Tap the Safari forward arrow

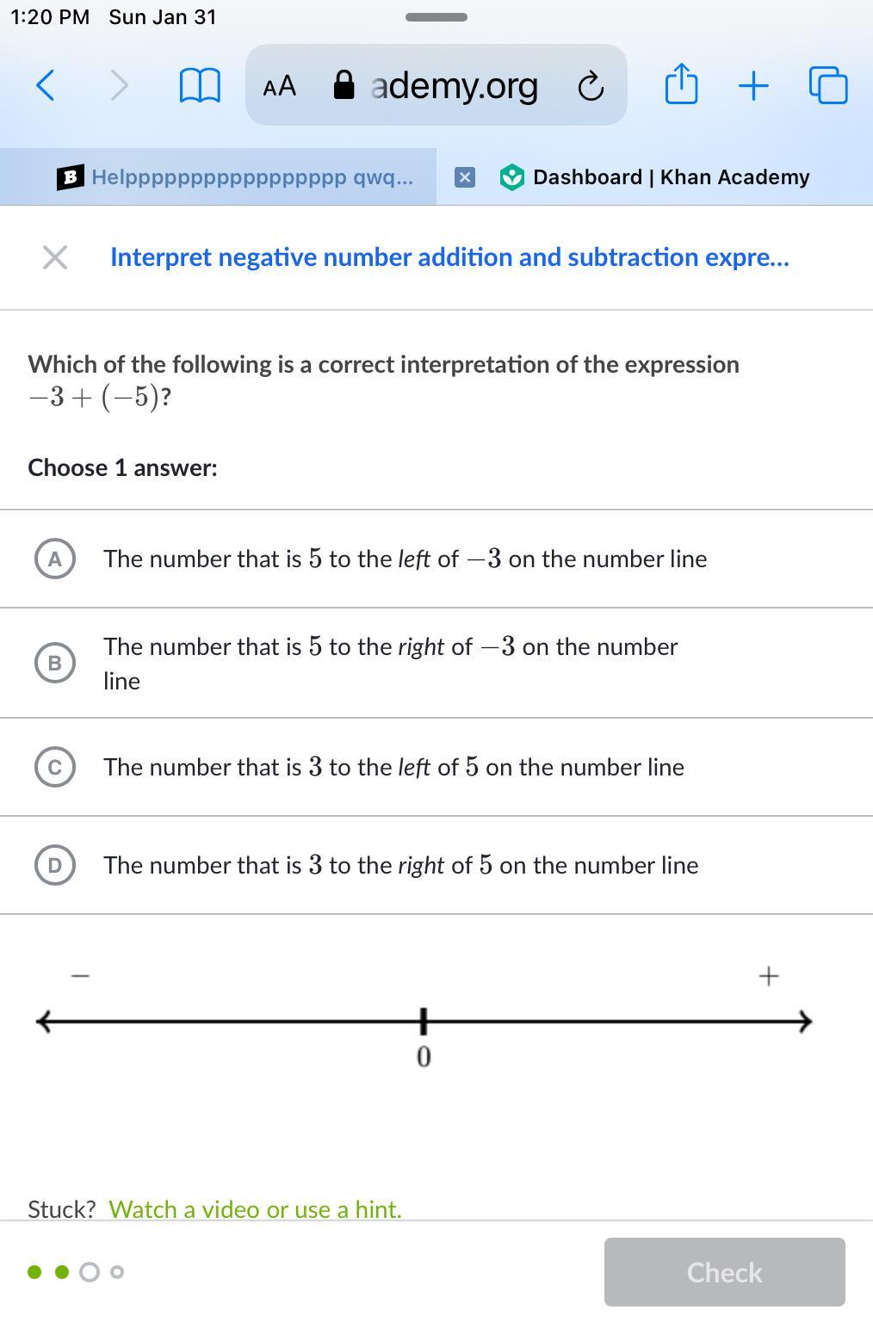[120, 85]
